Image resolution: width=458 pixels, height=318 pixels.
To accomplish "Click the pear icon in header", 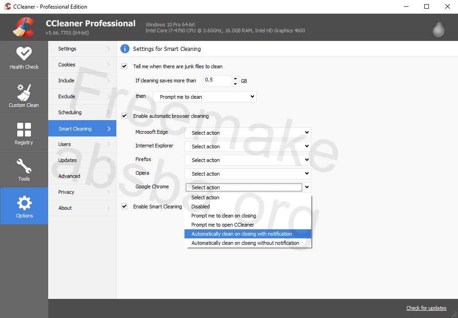I will 438,29.
